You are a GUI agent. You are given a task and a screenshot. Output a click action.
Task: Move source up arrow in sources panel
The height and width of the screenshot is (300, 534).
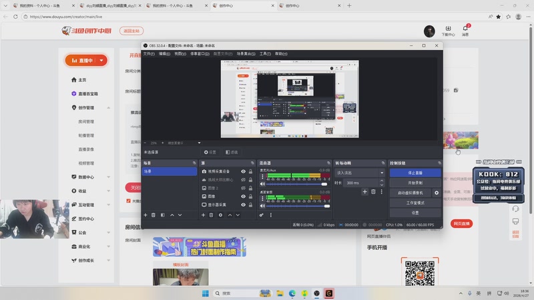(230, 215)
